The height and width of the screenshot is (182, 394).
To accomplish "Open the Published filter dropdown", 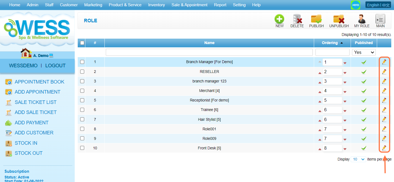I will coord(364,52).
